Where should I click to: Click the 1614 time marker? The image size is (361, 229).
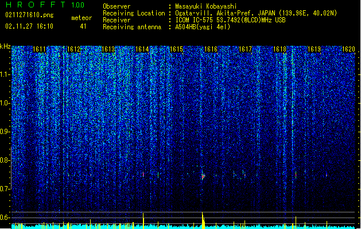point(142,49)
